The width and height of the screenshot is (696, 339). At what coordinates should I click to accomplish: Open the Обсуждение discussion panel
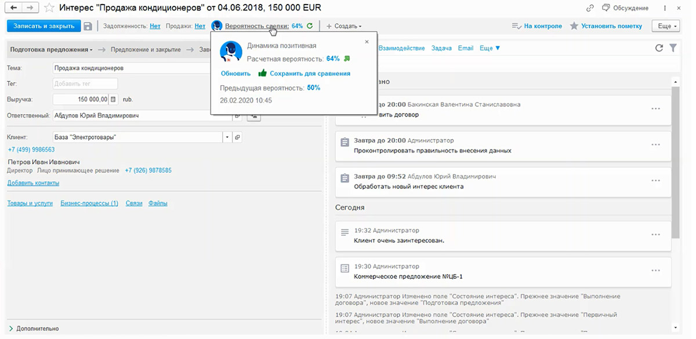tap(625, 8)
